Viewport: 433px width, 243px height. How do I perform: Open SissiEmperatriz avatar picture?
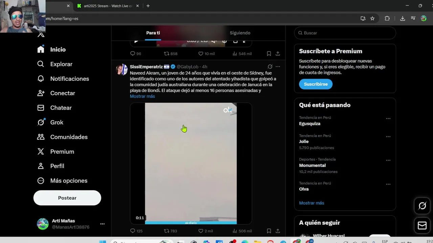click(122, 70)
